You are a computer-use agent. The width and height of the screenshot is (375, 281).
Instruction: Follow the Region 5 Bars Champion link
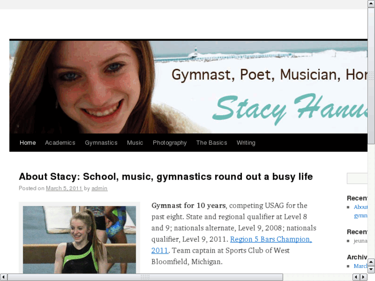[271, 239]
